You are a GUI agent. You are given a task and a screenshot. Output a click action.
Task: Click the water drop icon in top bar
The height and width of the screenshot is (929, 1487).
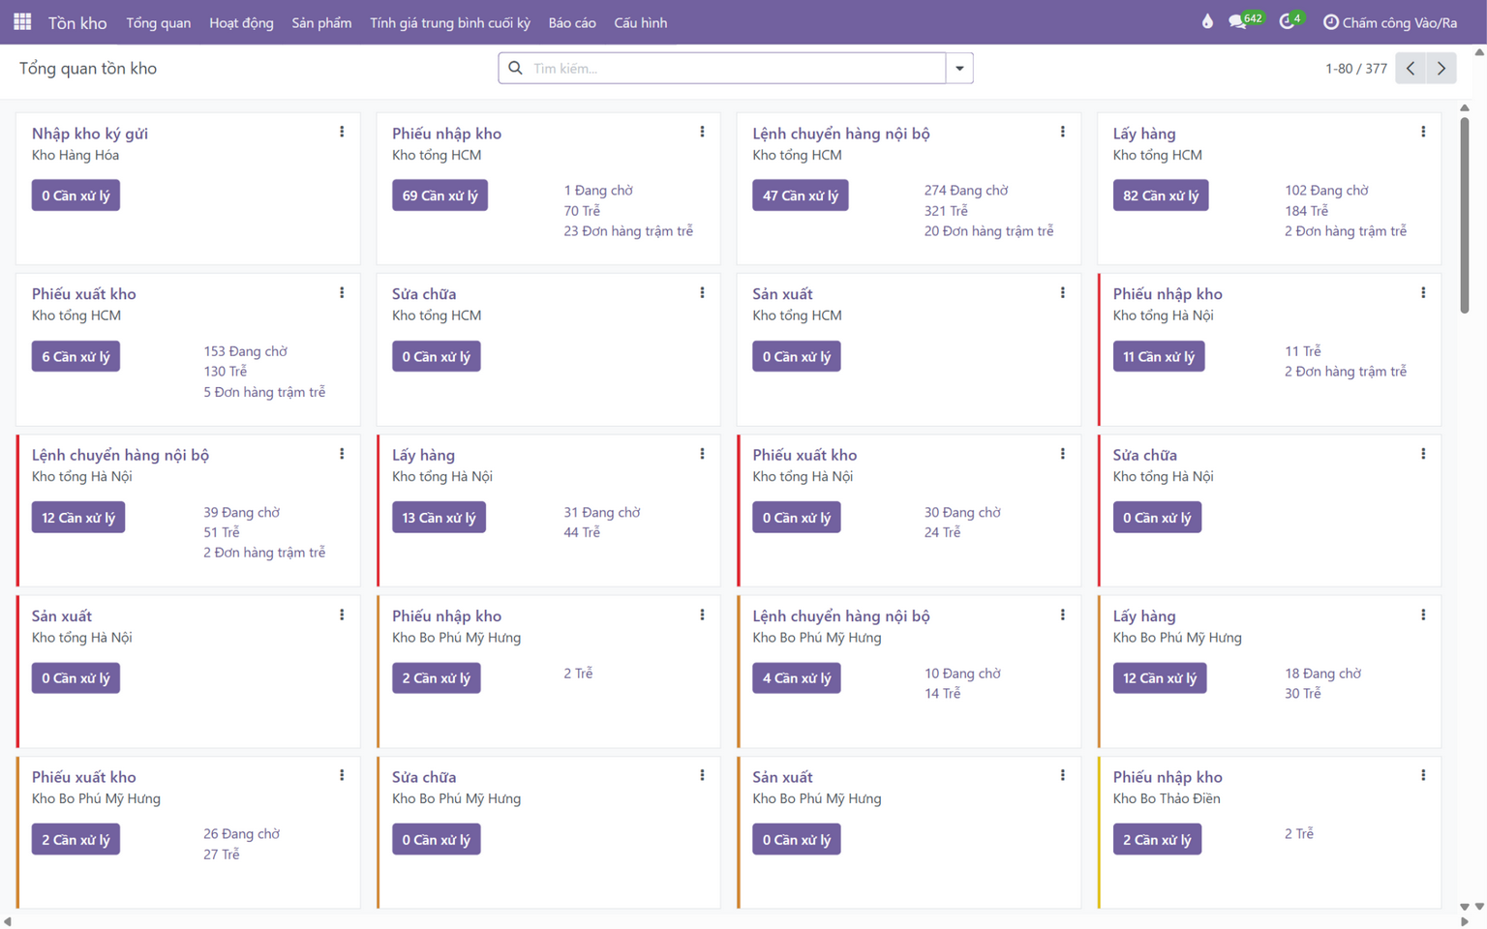tap(1207, 21)
